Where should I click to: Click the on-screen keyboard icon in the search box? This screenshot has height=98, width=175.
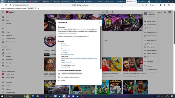pyautogui.click(x=103, y=12)
